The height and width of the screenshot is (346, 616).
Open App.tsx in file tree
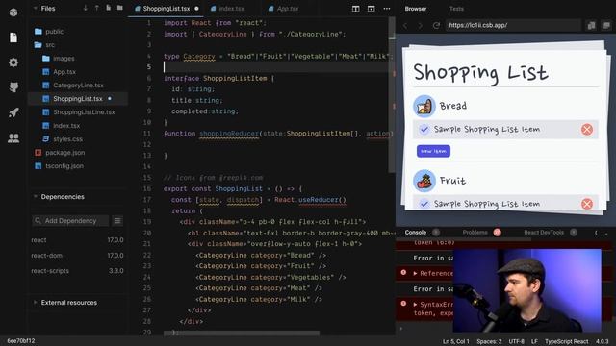[x=64, y=72]
